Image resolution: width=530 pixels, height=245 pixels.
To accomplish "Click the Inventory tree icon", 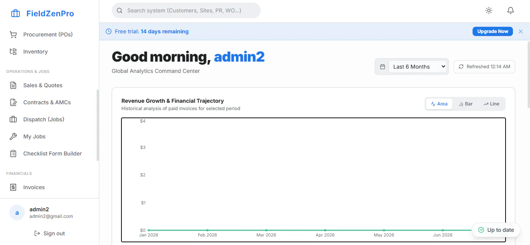I will pyautogui.click(x=13, y=52).
